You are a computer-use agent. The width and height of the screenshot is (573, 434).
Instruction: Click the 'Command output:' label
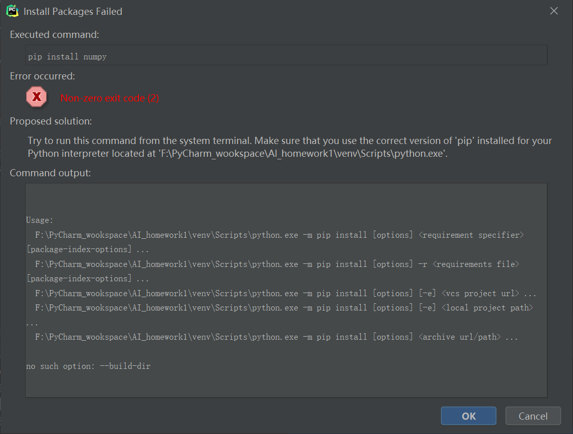[50, 173]
